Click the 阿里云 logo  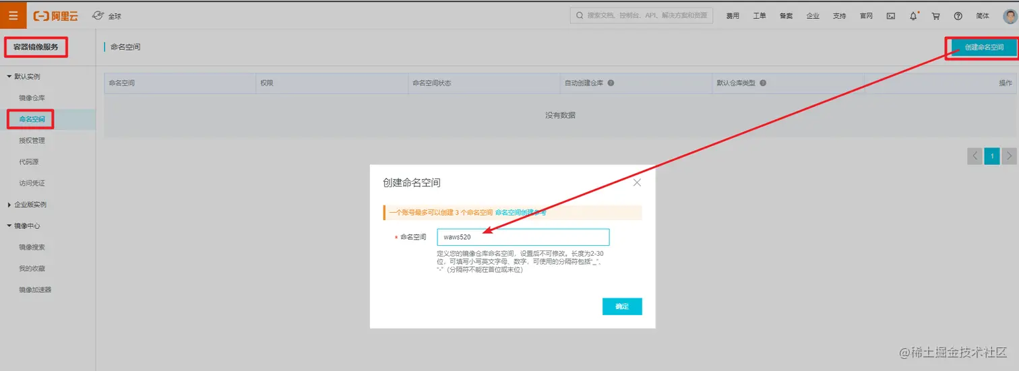click(x=56, y=15)
